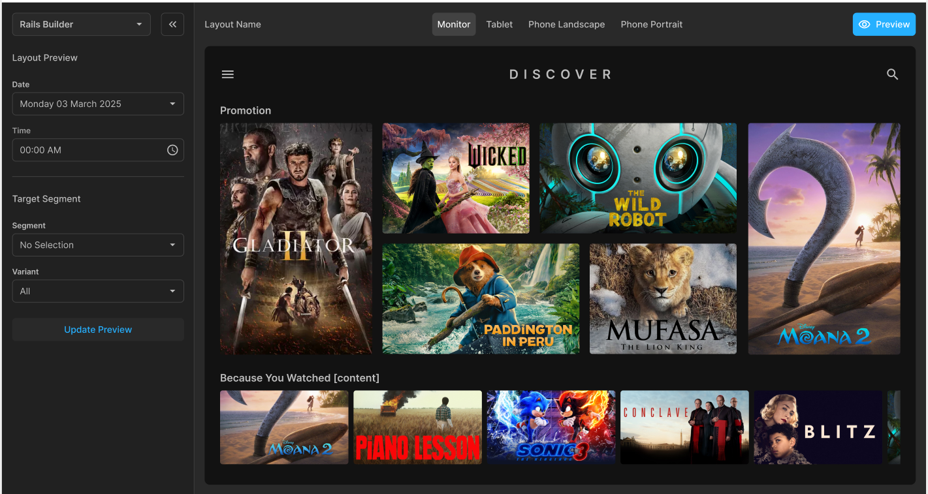Open the hamburger menu in Discover

[228, 74]
